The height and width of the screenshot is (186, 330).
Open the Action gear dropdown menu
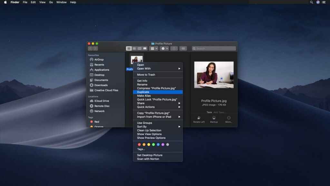(164, 48)
